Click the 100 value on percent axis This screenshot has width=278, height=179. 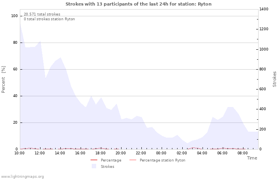point(15,16)
